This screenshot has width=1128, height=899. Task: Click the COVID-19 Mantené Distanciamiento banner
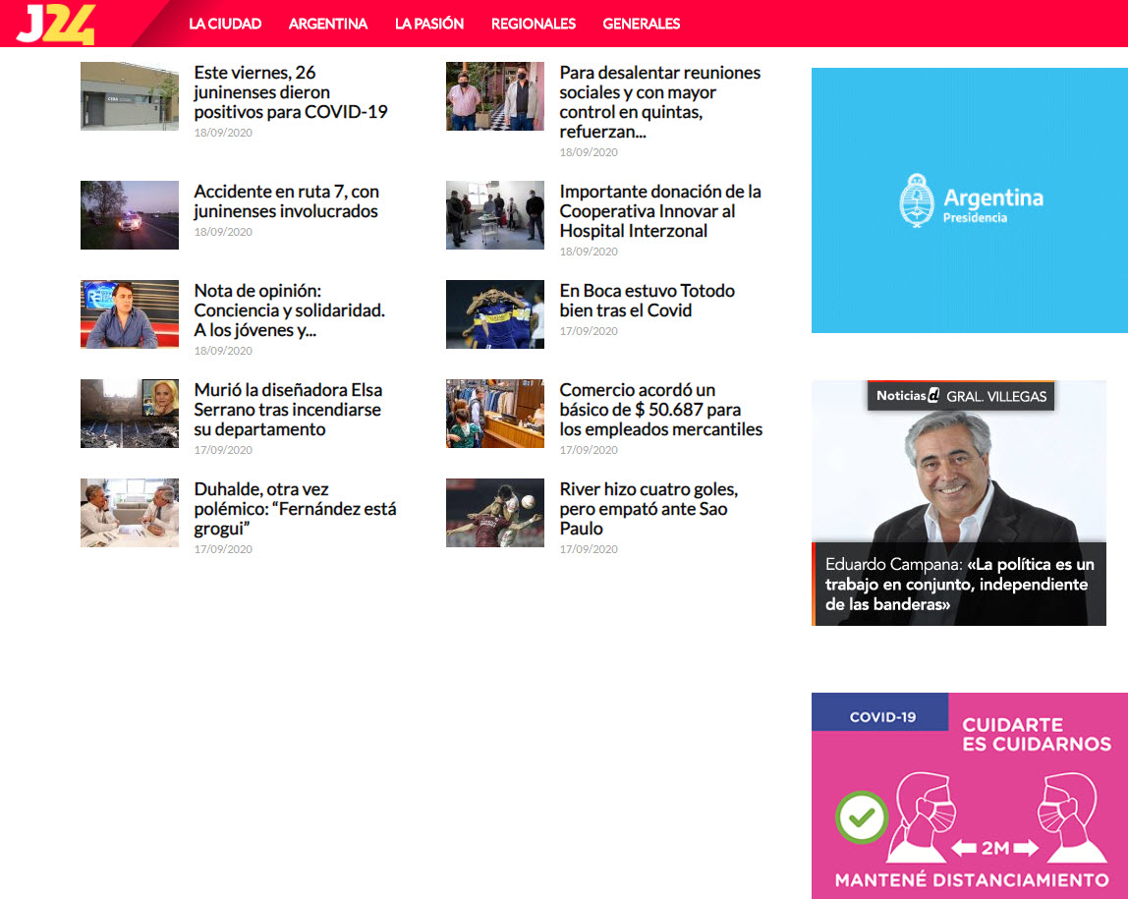[x=969, y=796]
